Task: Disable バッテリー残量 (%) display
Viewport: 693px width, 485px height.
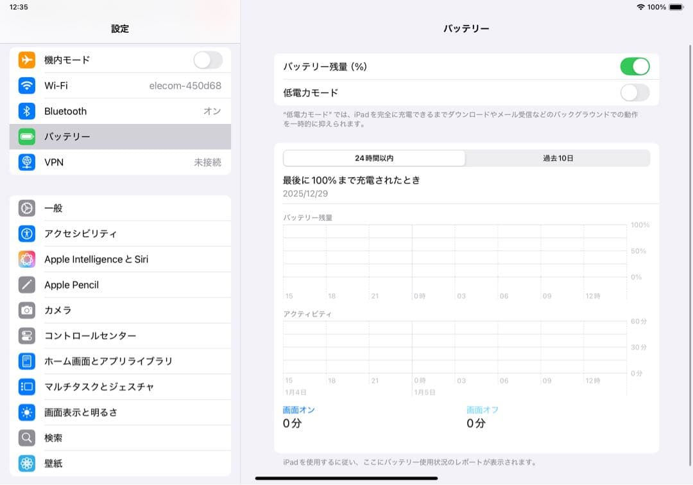Action: coord(635,66)
